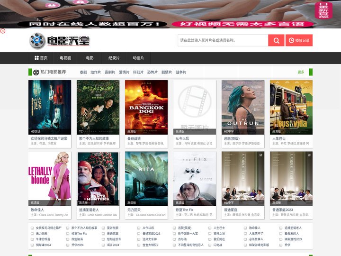The width and height of the screenshot is (341, 256).
Task: Open 那个不为人知的故事 poster thumbnail
Action: pos(98,107)
